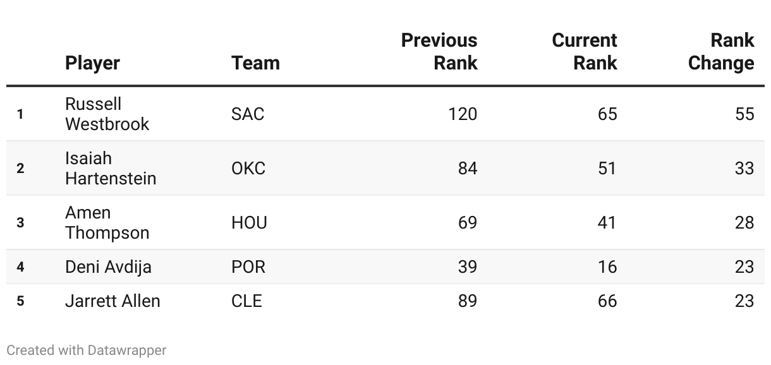Click the OKC team cell
The height and width of the screenshot is (365, 771).
[248, 168]
